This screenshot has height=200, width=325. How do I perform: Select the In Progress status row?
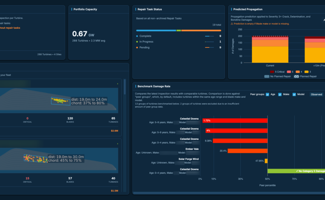178,42
